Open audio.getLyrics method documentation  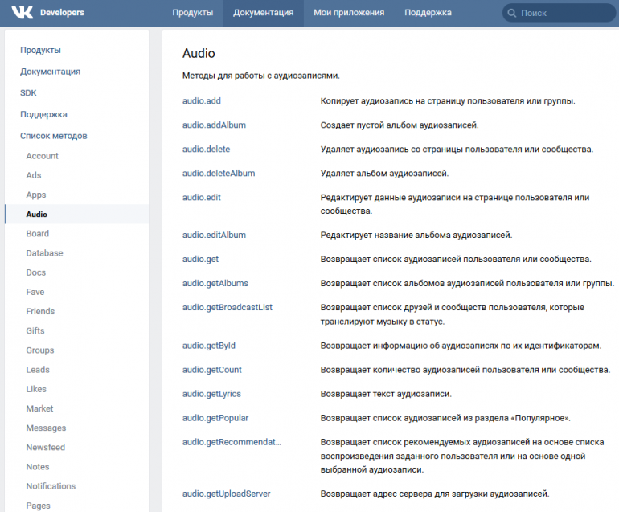[x=211, y=394]
